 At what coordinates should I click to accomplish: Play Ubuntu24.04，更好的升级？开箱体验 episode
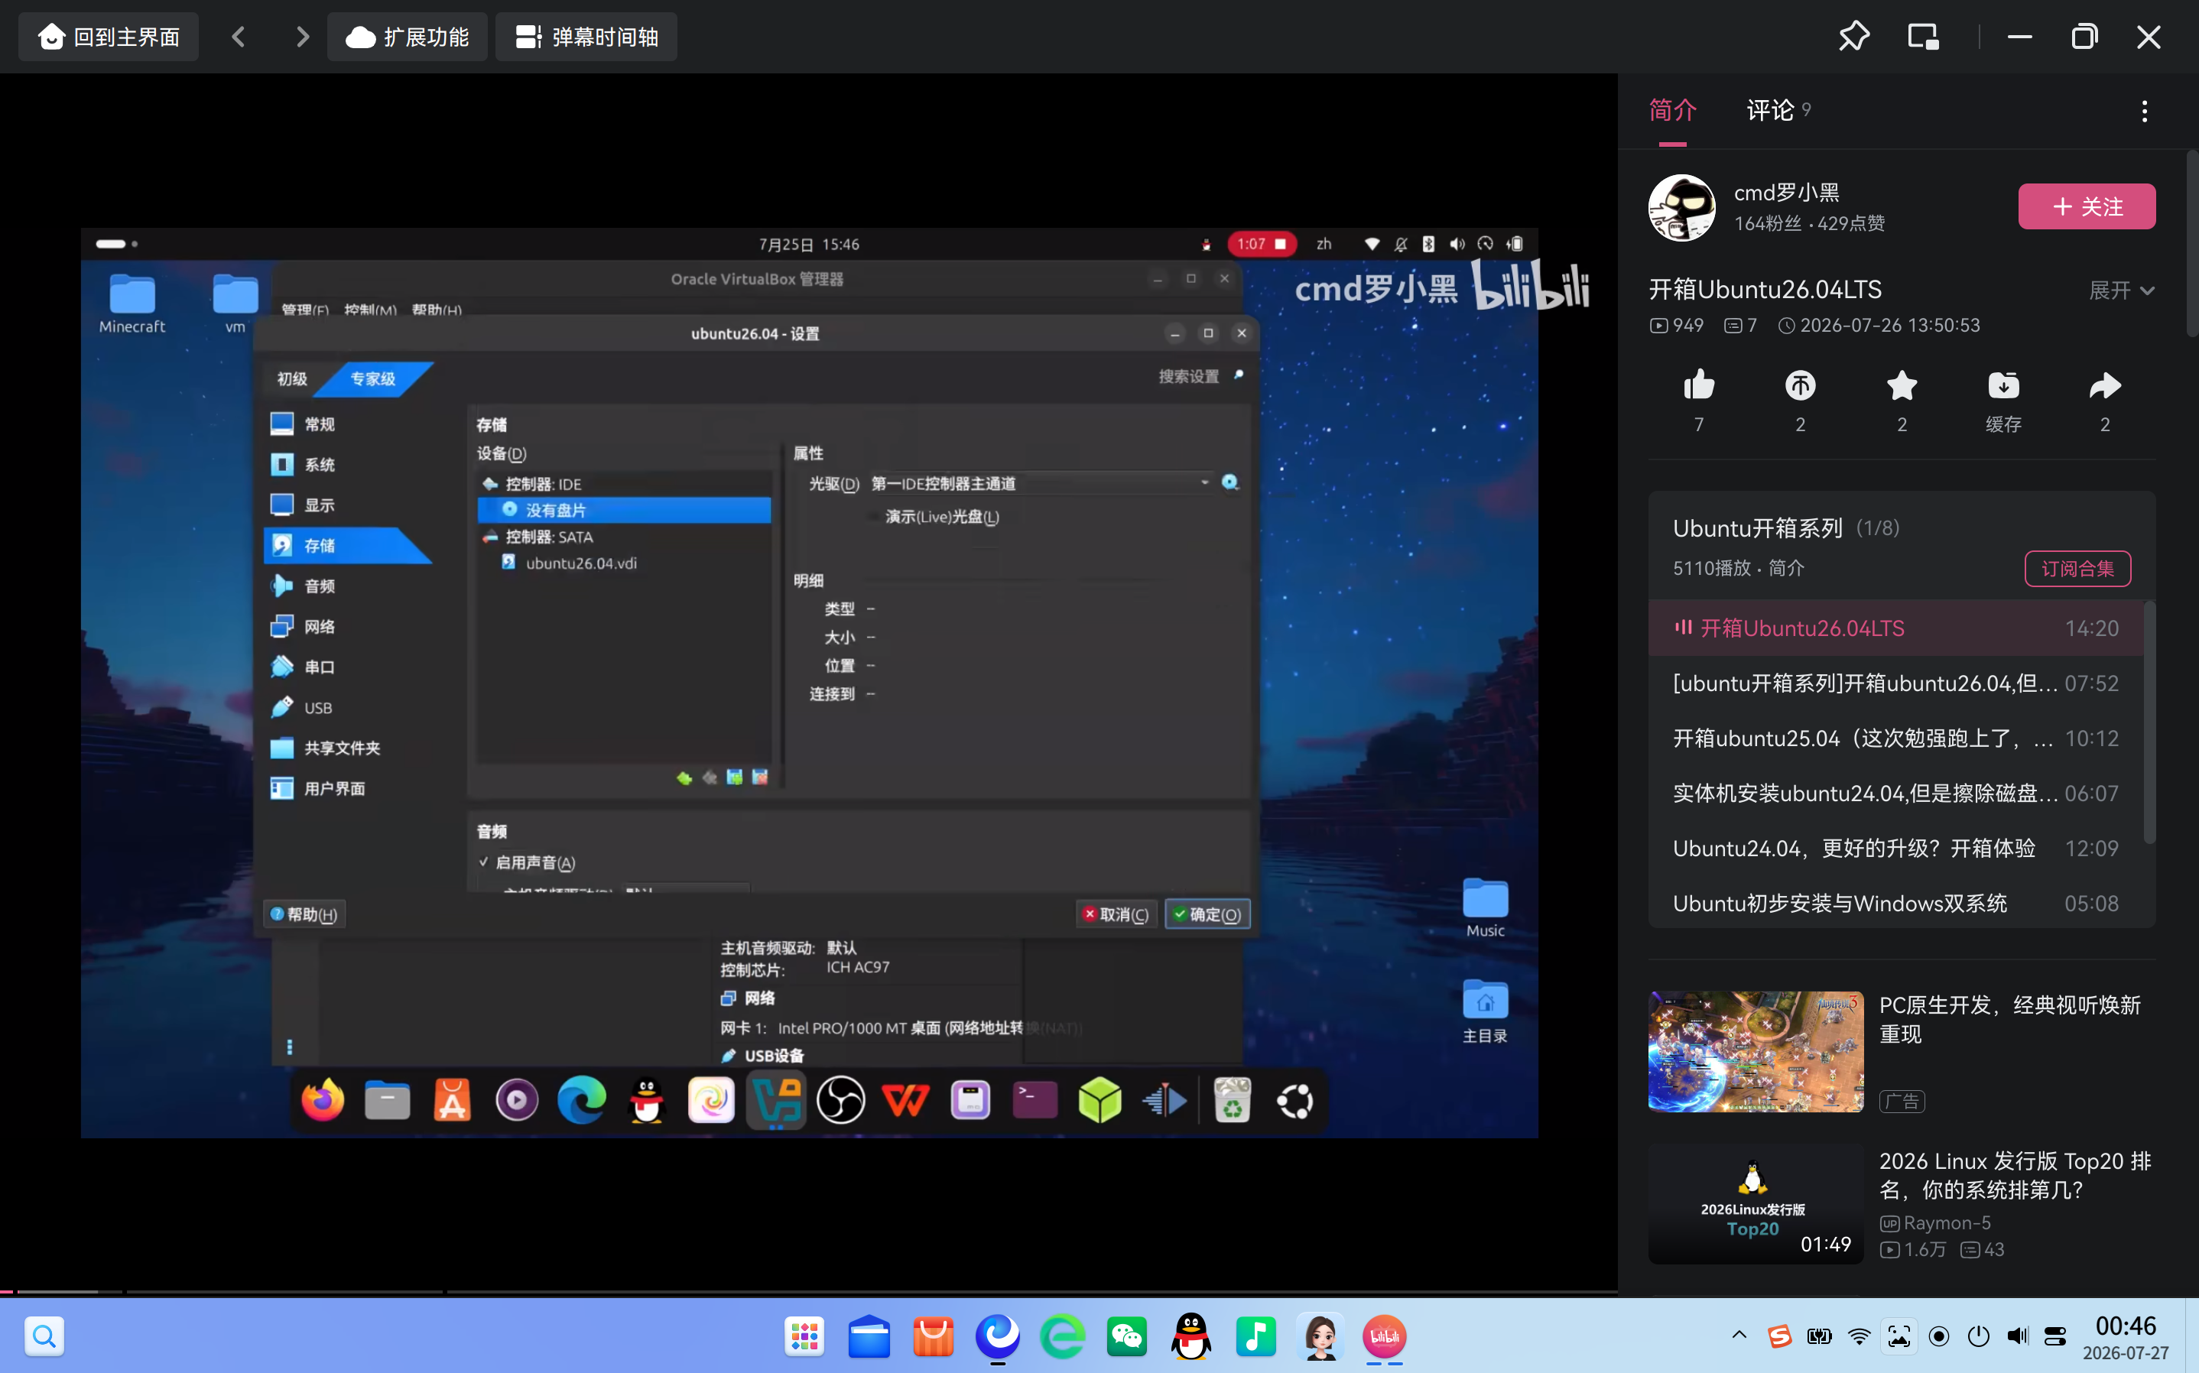tap(1895, 848)
